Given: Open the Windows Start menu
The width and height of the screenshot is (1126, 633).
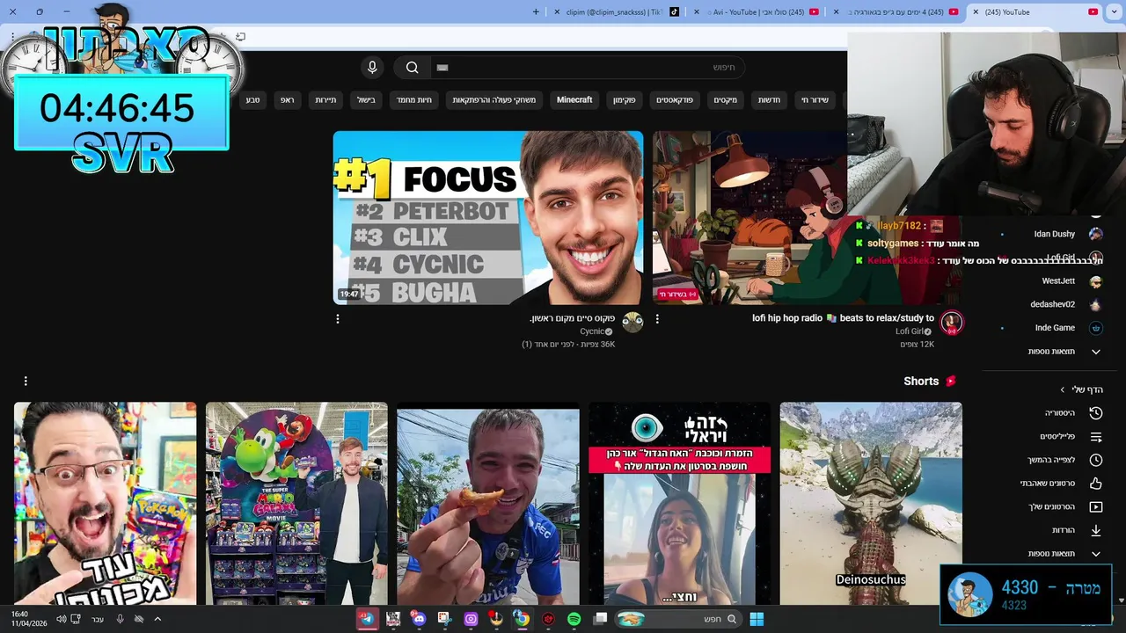Looking at the screenshot, I should [x=757, y=619].
